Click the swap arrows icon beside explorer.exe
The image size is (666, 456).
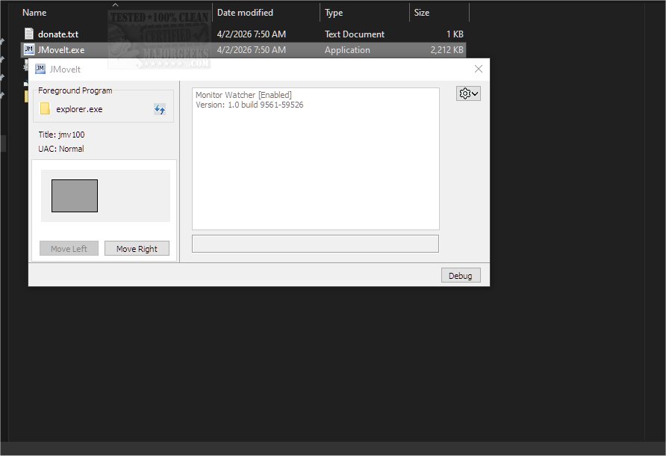pos(160,109)
